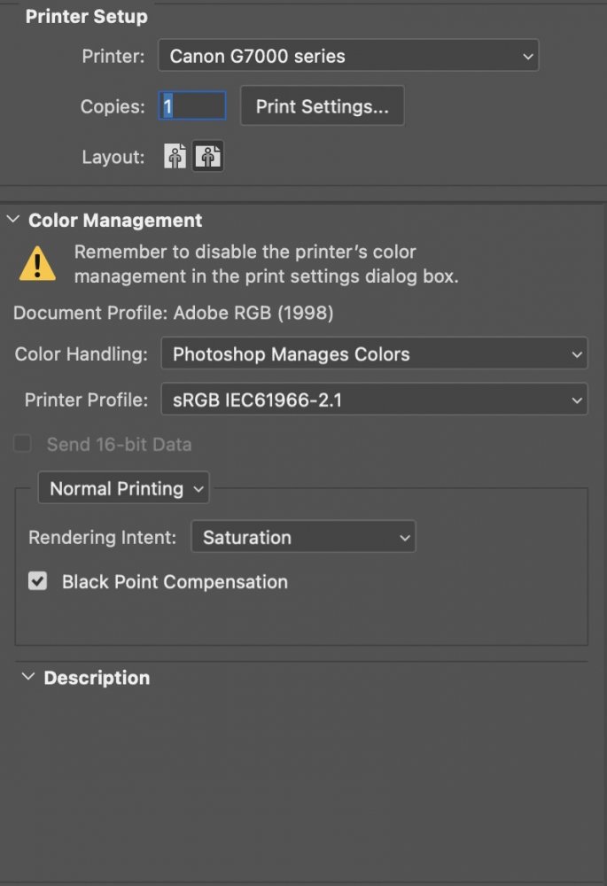Click the Black Point Compensation label text
Image resolution: width=607 pixels, height=886 pixels.
175,582
